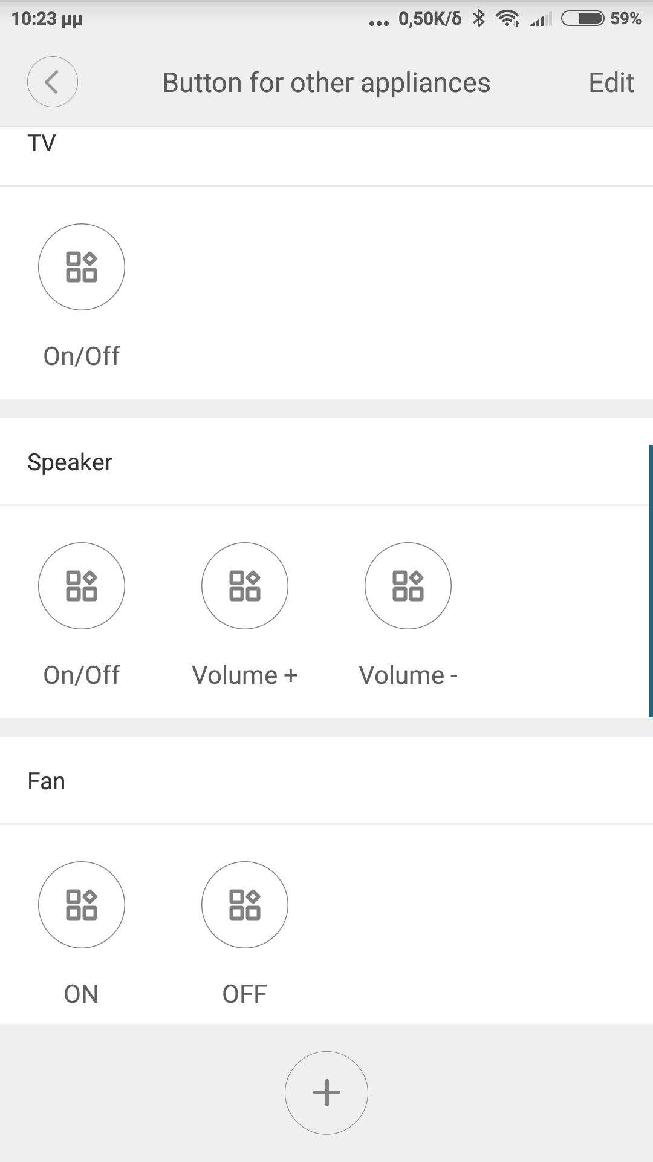Tap the On/Off label under Speaker
The image size is (653, 1162).
82,675
